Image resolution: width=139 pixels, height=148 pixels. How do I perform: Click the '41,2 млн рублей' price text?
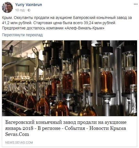coord(17,23)
